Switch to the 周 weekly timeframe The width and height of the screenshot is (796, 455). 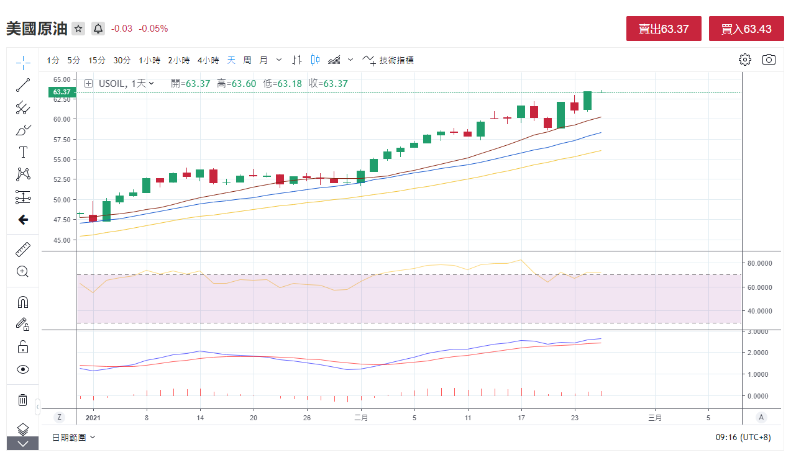(x=247, y=60)
